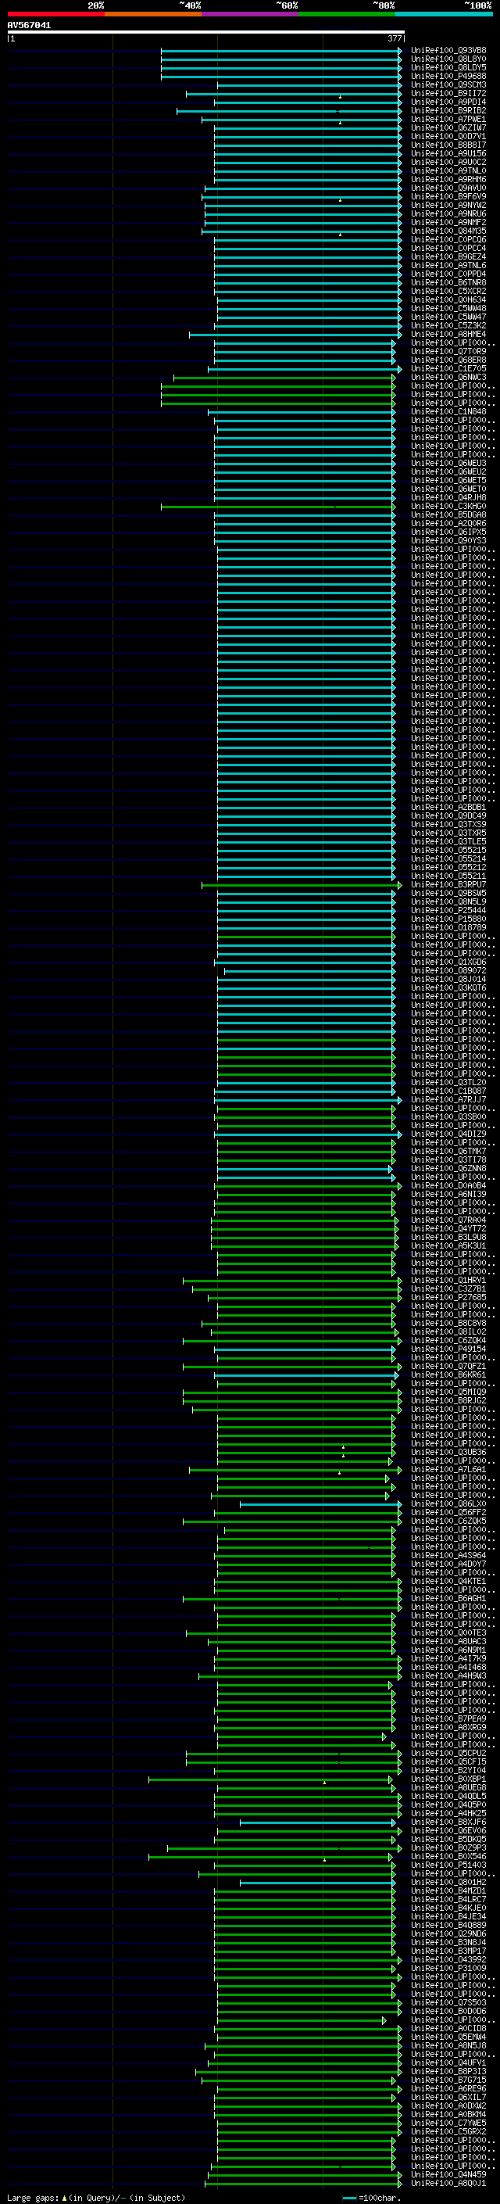Select label UniRef100_C7YWE5
Screen dimensions: 500x2204
(448, 2123)
